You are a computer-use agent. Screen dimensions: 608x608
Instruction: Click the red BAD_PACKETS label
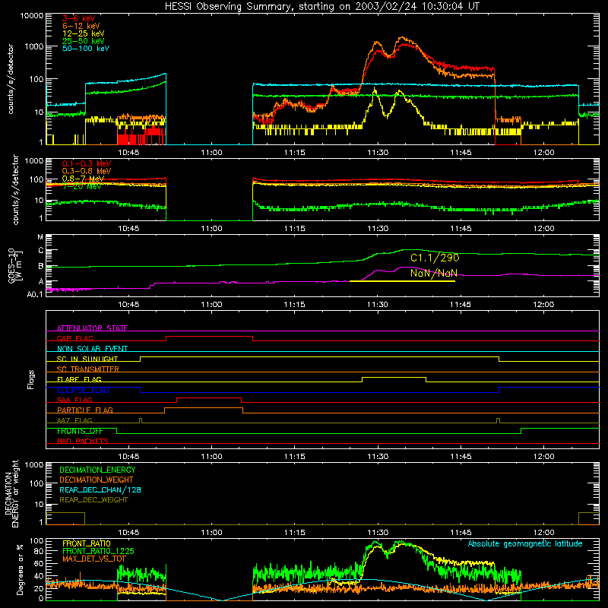click(83, 441)
